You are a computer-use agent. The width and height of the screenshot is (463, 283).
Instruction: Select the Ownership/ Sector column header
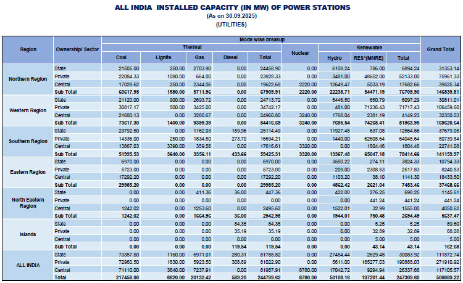(77, 49)
